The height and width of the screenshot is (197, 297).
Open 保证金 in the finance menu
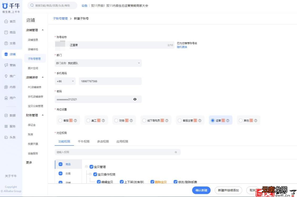(32, 125)
